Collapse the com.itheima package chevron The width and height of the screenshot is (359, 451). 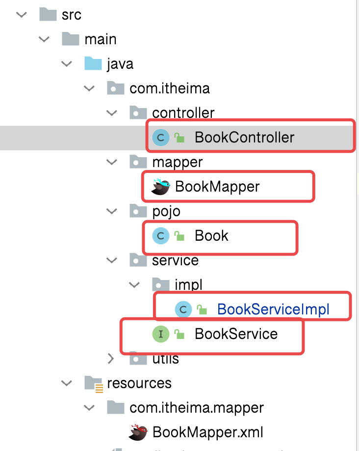pyautogui.click(x=89, y=88)
